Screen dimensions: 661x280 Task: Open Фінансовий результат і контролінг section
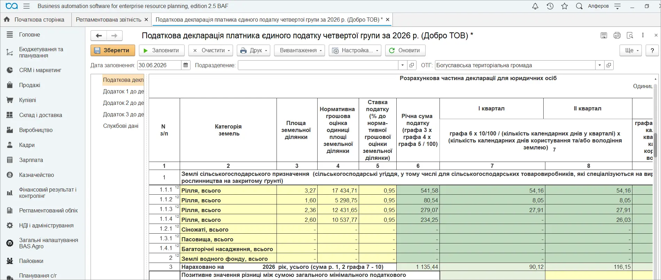point(47,193)
